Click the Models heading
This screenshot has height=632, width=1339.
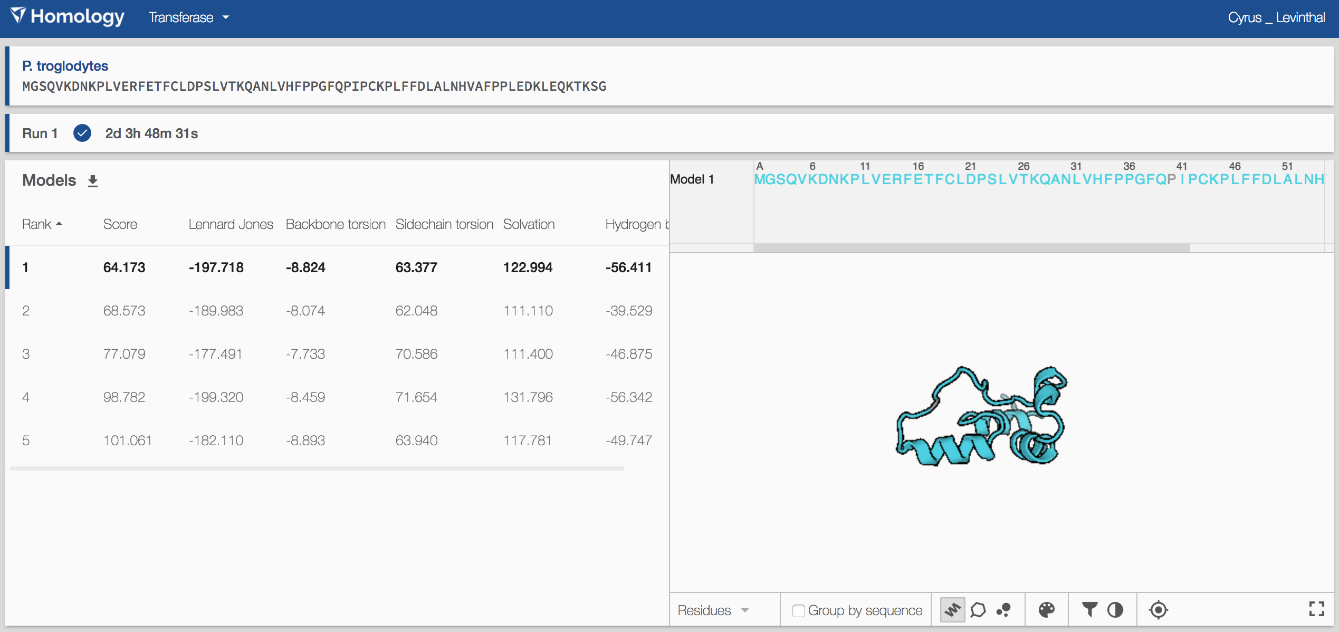point(49,180)
